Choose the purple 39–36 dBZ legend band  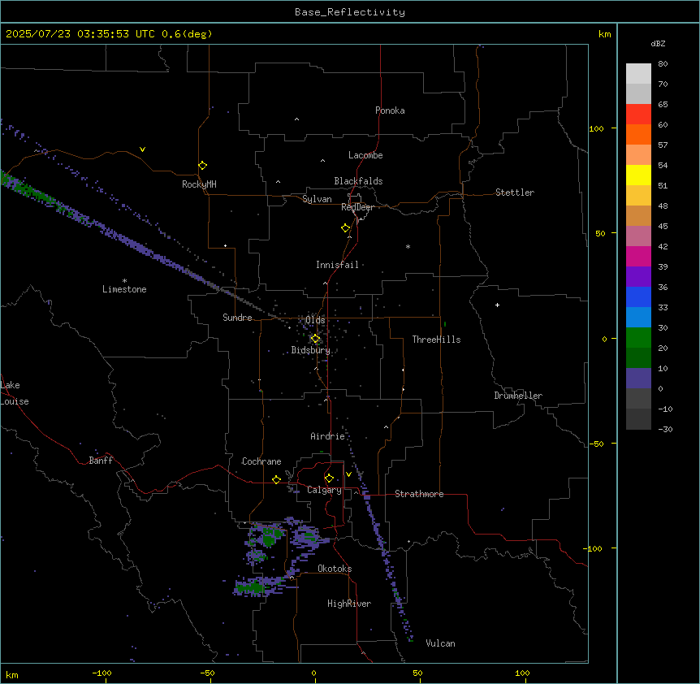638,277
